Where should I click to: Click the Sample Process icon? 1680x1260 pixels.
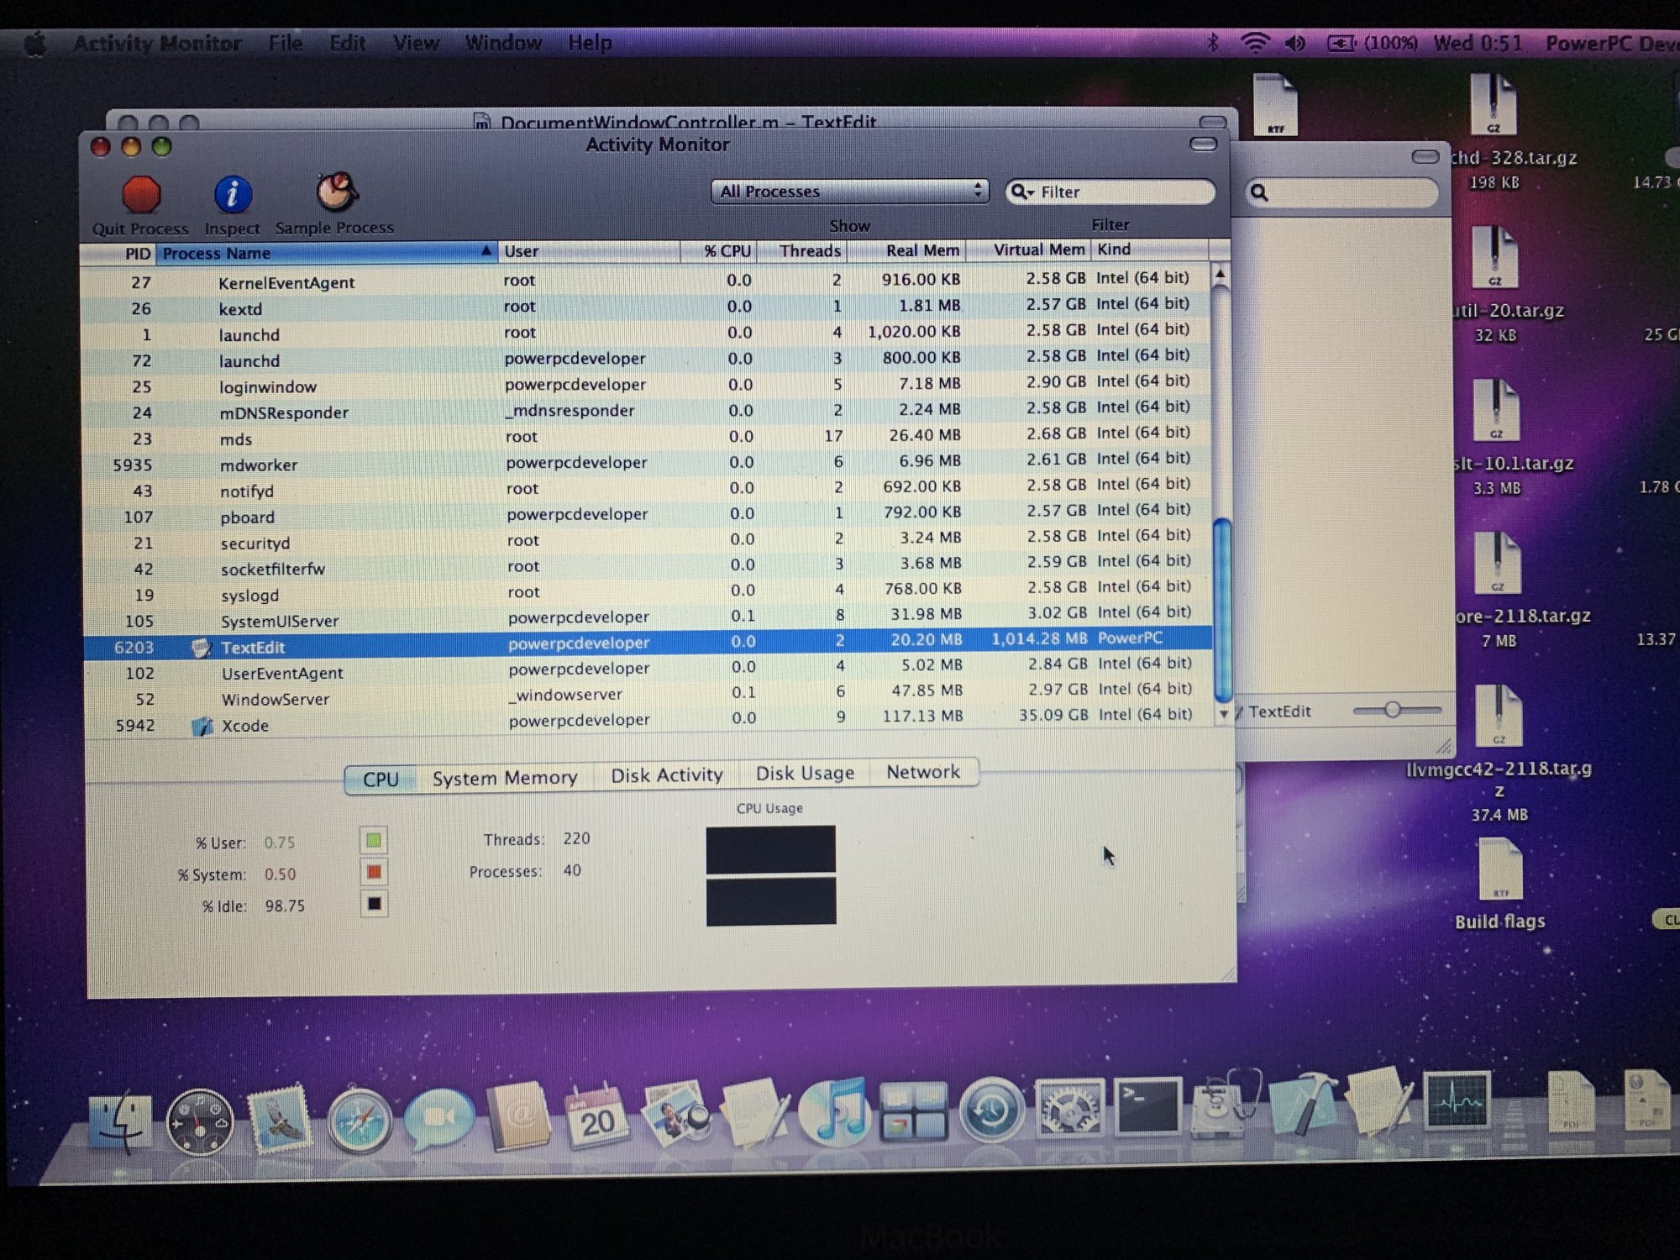click(336, 193)
